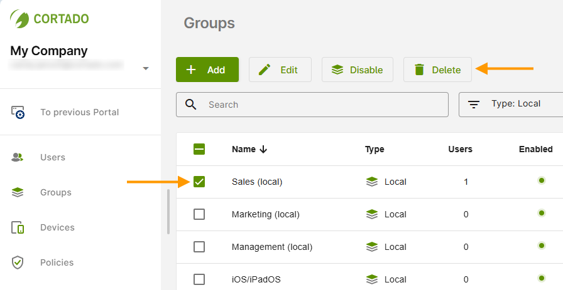563x290 pixels.
Task: Click the plus icon on Add
Action: point(191,70)
